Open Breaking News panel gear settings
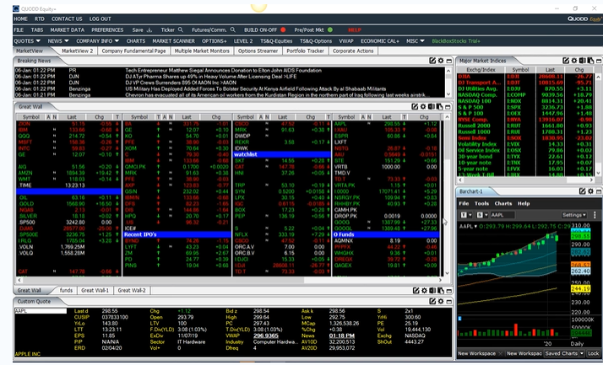 [441, 61]
